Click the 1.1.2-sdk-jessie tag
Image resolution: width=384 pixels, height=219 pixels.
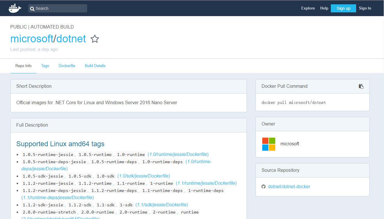coord(43,205)
